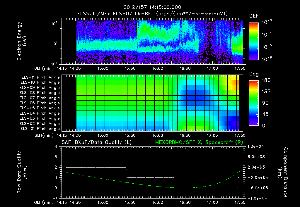Click the 10^2 tick on Electron Energy axis
The image size is (300, 207).
pyautogui.click(x=54, y=24)
